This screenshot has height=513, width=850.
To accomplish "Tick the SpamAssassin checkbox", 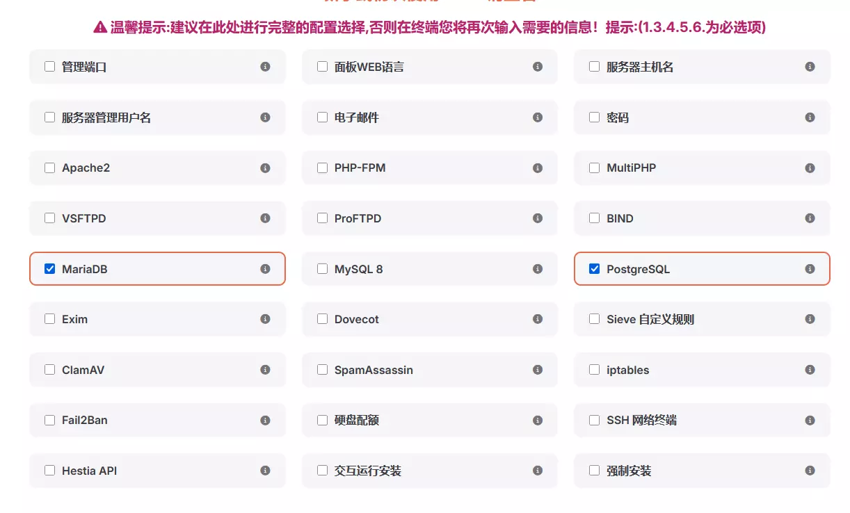I will click(x=322, y=370).
